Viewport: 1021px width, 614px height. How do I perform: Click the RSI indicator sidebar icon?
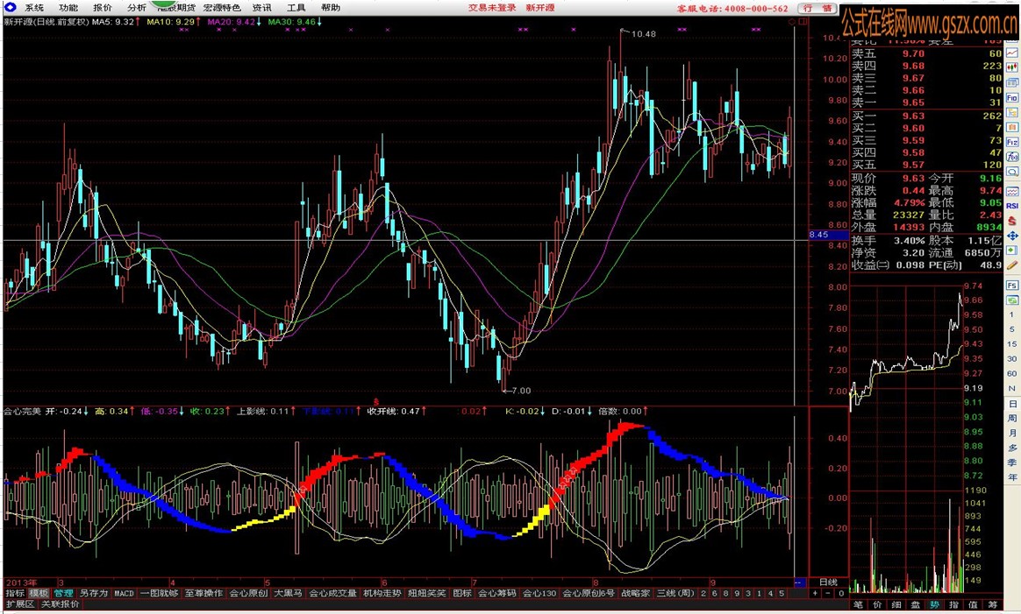pyautogui.click(x=1012, y=206)
